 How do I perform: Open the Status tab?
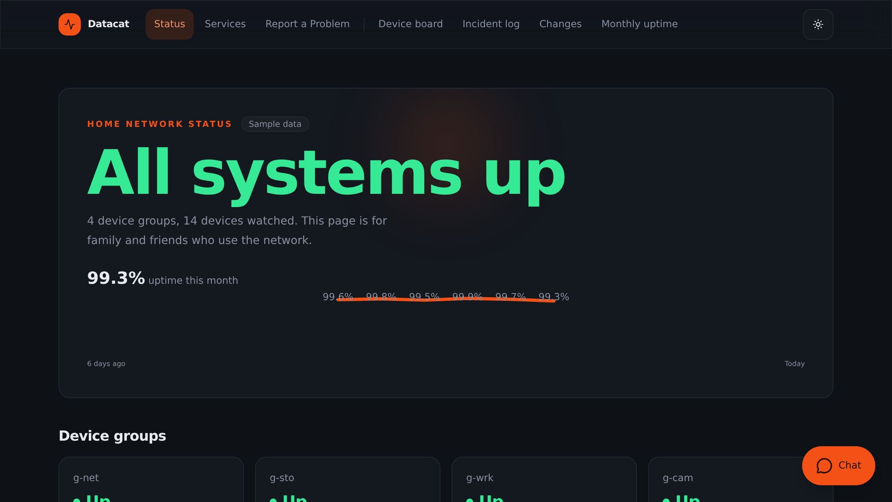click(169, 24)
